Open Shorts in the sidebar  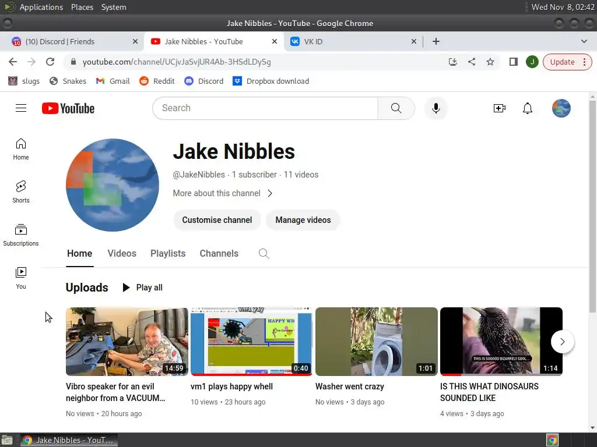pos(21,192)
